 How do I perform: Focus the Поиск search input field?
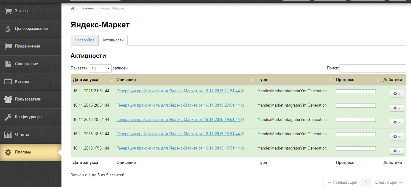[373, 69]
